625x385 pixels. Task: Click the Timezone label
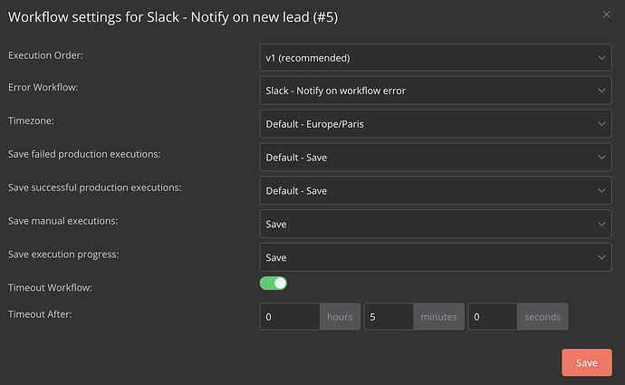(x=31, y=120)
